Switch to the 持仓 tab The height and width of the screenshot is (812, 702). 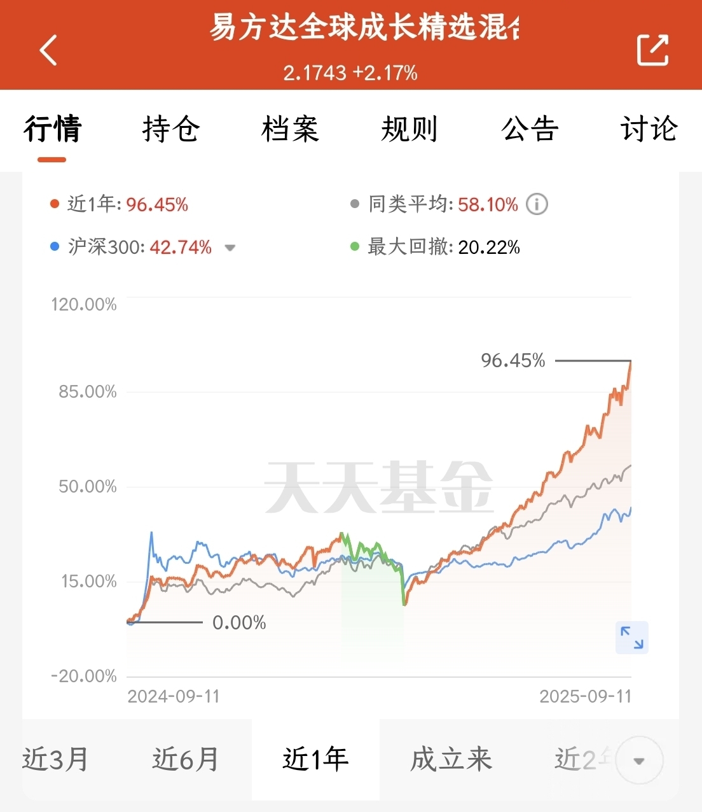[x=171, y=129]
